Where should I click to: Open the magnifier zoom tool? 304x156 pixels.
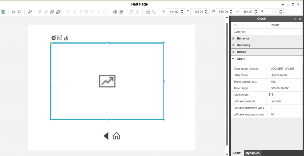[x=30, y=12]
